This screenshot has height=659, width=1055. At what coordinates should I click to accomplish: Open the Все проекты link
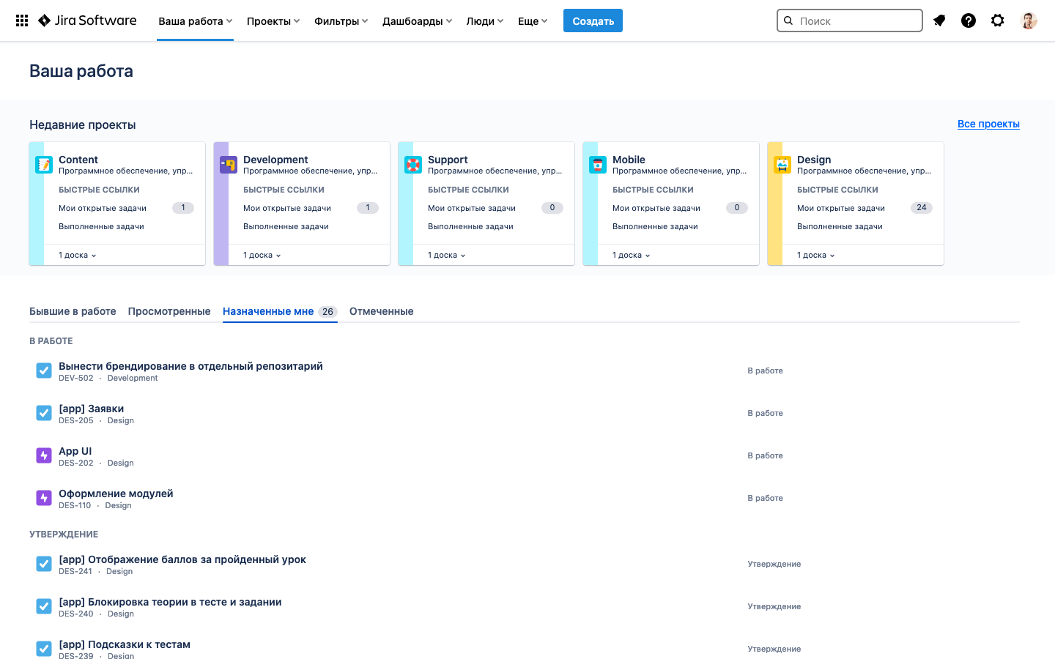988,124
